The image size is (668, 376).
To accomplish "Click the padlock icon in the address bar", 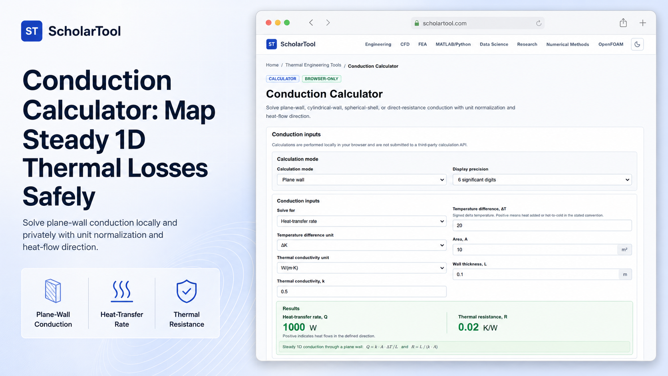I will [417, 23].
